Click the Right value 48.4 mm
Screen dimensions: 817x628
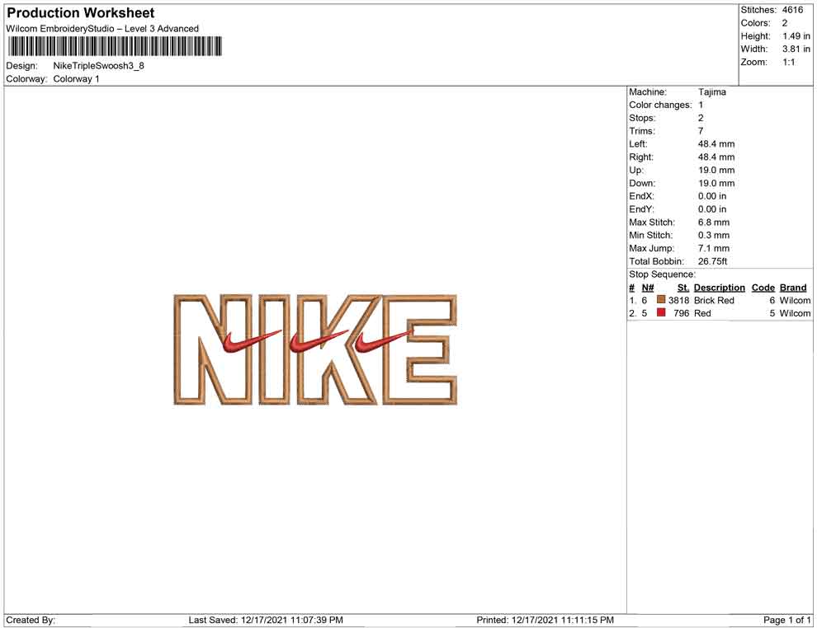click(716, 157)
